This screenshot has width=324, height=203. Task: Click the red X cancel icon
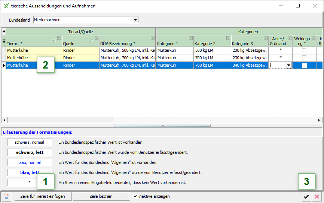[317, 196]
